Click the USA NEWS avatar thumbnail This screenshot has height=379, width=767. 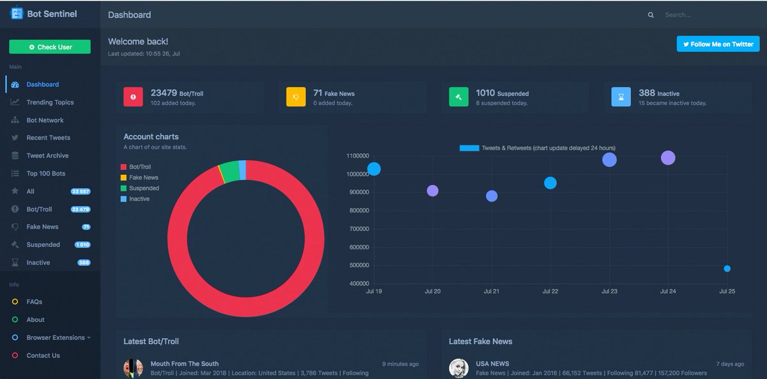458,368
